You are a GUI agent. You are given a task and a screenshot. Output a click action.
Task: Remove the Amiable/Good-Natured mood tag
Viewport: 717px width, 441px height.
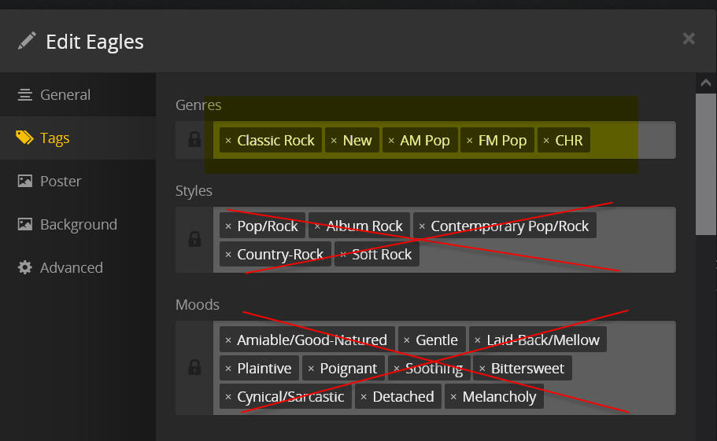click(228, 340)
